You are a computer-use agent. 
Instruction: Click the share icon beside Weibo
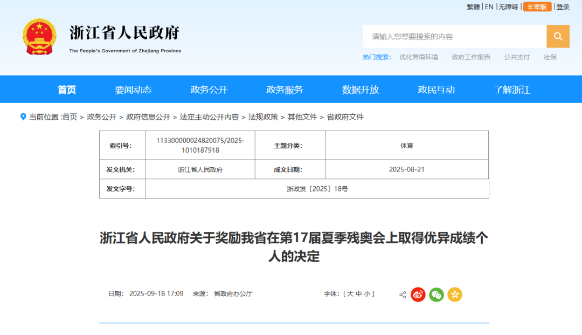point(403,295)
